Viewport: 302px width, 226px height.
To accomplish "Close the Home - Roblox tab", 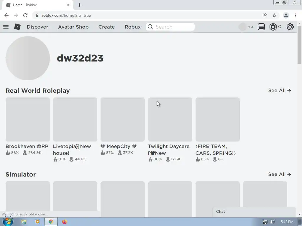I will tap(68, 5).
